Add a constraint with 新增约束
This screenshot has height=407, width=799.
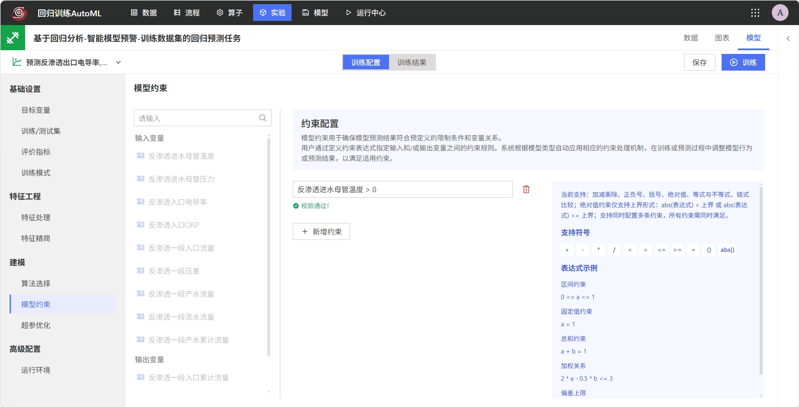(x=321, y=231)
